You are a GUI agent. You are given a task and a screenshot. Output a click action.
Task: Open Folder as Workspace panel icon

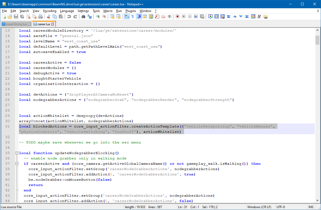point(163,17)
